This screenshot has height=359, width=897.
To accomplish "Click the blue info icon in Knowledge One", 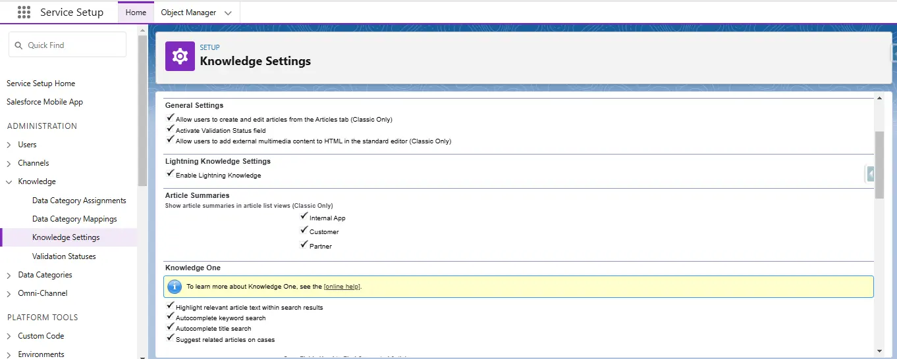I will (x=175, y=287).
